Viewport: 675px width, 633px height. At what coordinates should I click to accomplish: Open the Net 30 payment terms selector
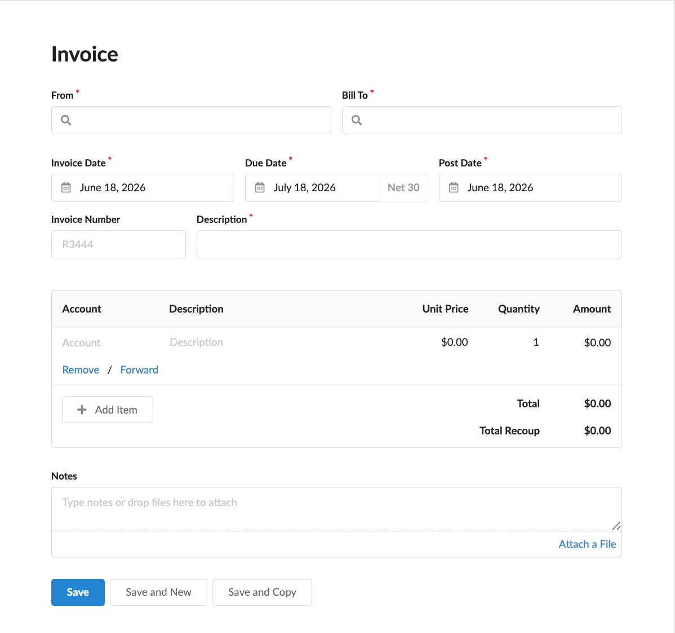(403, 188)
